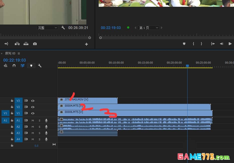Hide track V1 using the eye icon
The width and height of the screenshot is (234, 163).
coord(33,113)
